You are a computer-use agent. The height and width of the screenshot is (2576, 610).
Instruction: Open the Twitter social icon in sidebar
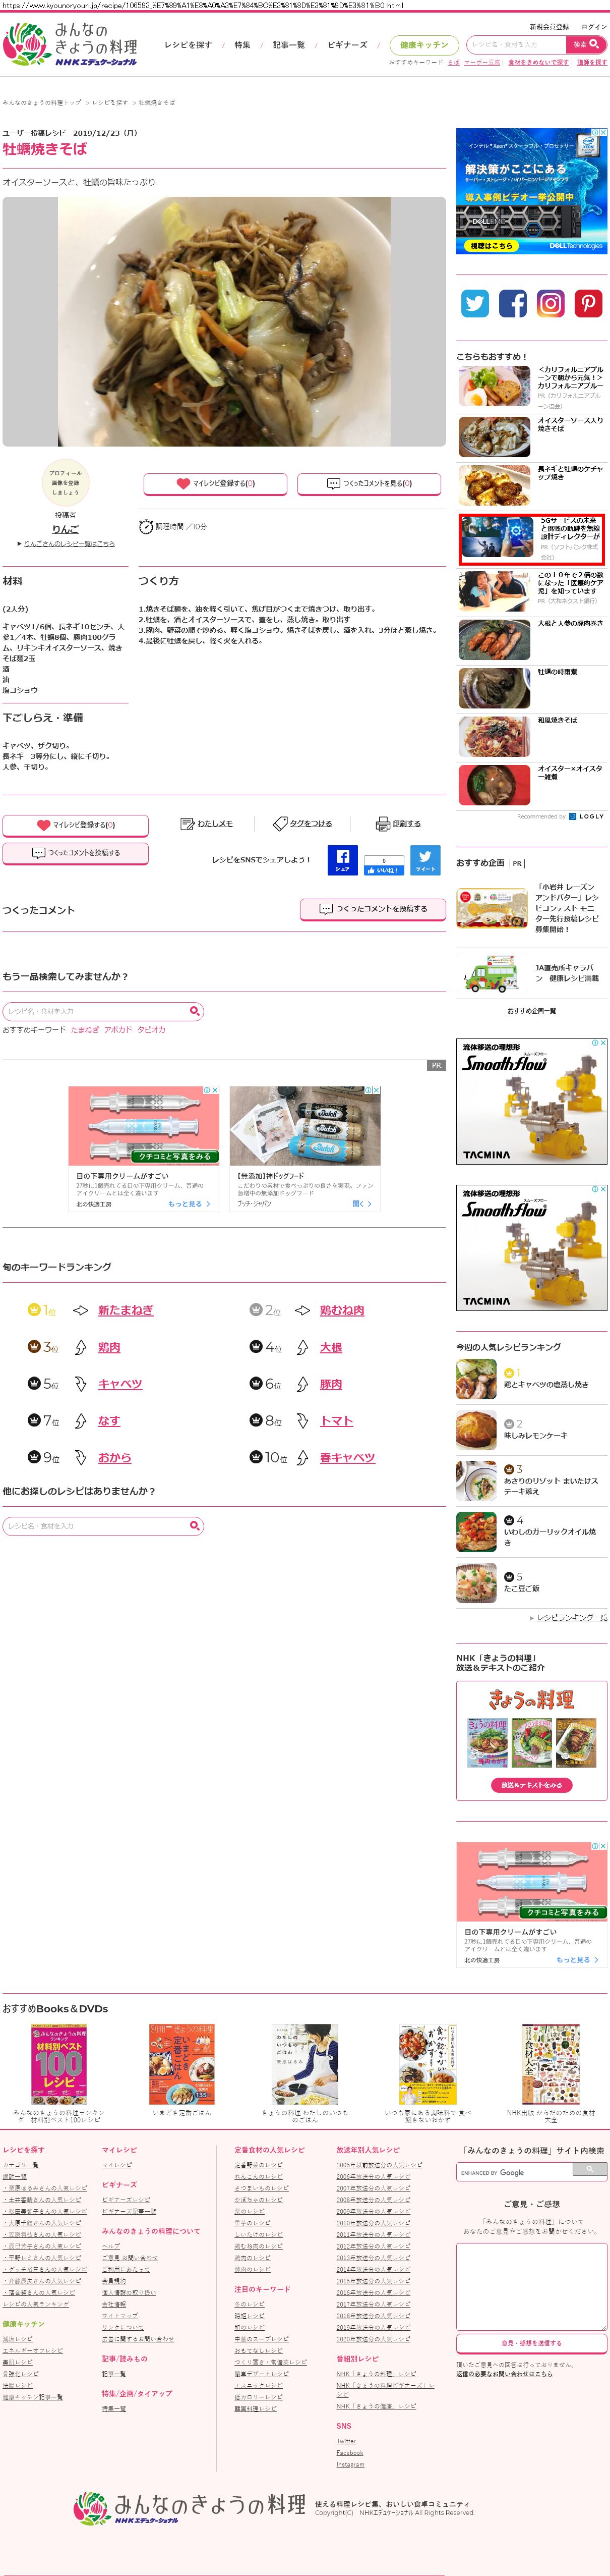(x=475, y=303)
